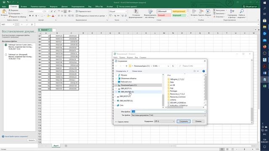The height and width of the screenshot is (151, 269).
Task: Click Сохранить in the save dialog
Action: pos(183,121)
